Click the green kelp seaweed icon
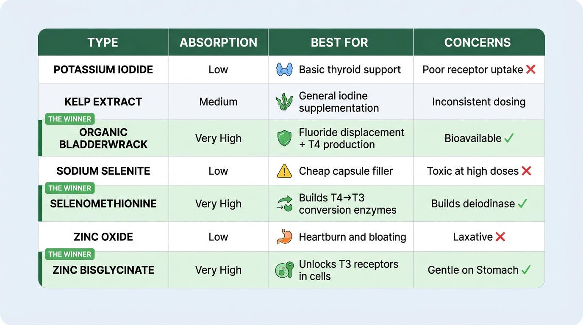Image resolution: width=583 pixels, height=325 pixels. click(284, 102)
